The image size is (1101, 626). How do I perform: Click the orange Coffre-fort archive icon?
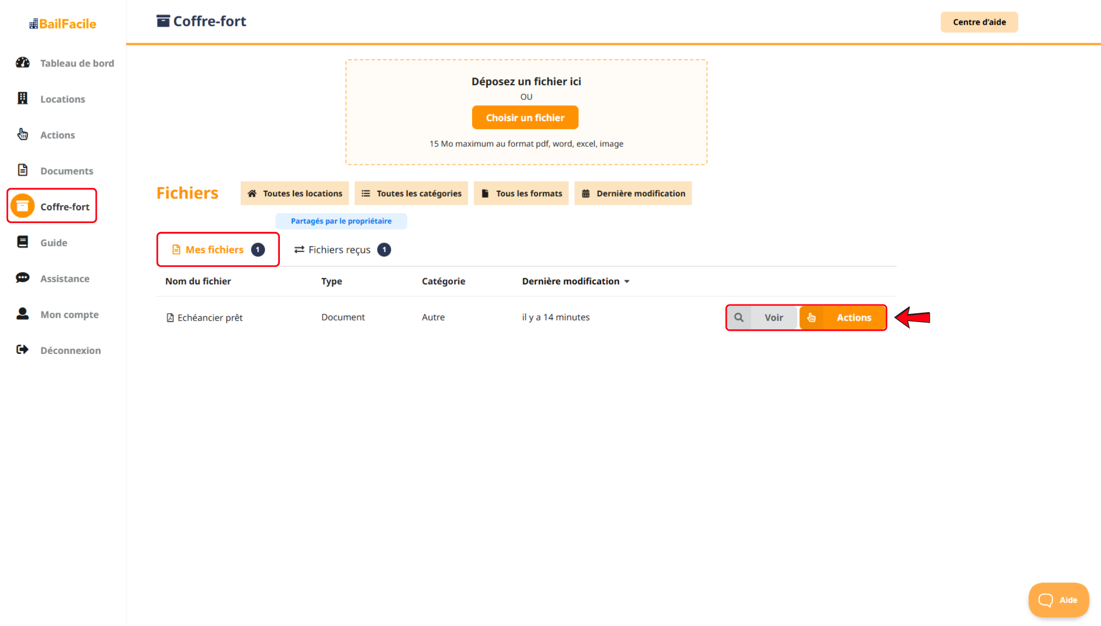pyautogui.click(x=23, y=206)
